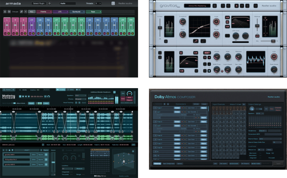
Task: Switch to Atmos Composer Options tab
Action: [x=180, y=164]
